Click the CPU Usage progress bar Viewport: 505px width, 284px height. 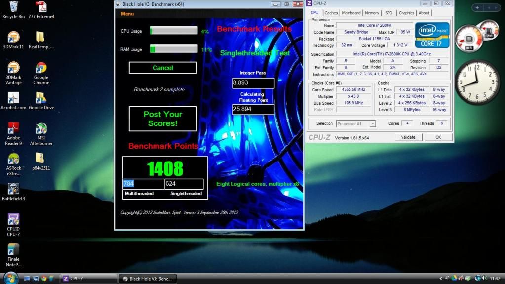point(174,31)
